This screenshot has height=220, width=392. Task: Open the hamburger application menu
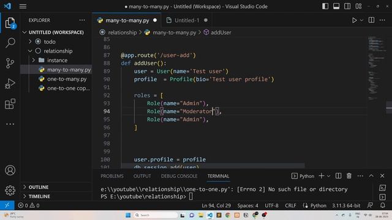coord(23,6)
